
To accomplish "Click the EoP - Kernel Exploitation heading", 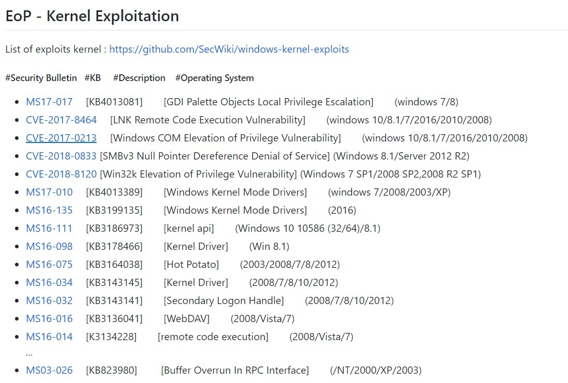I will coord(92,16).
